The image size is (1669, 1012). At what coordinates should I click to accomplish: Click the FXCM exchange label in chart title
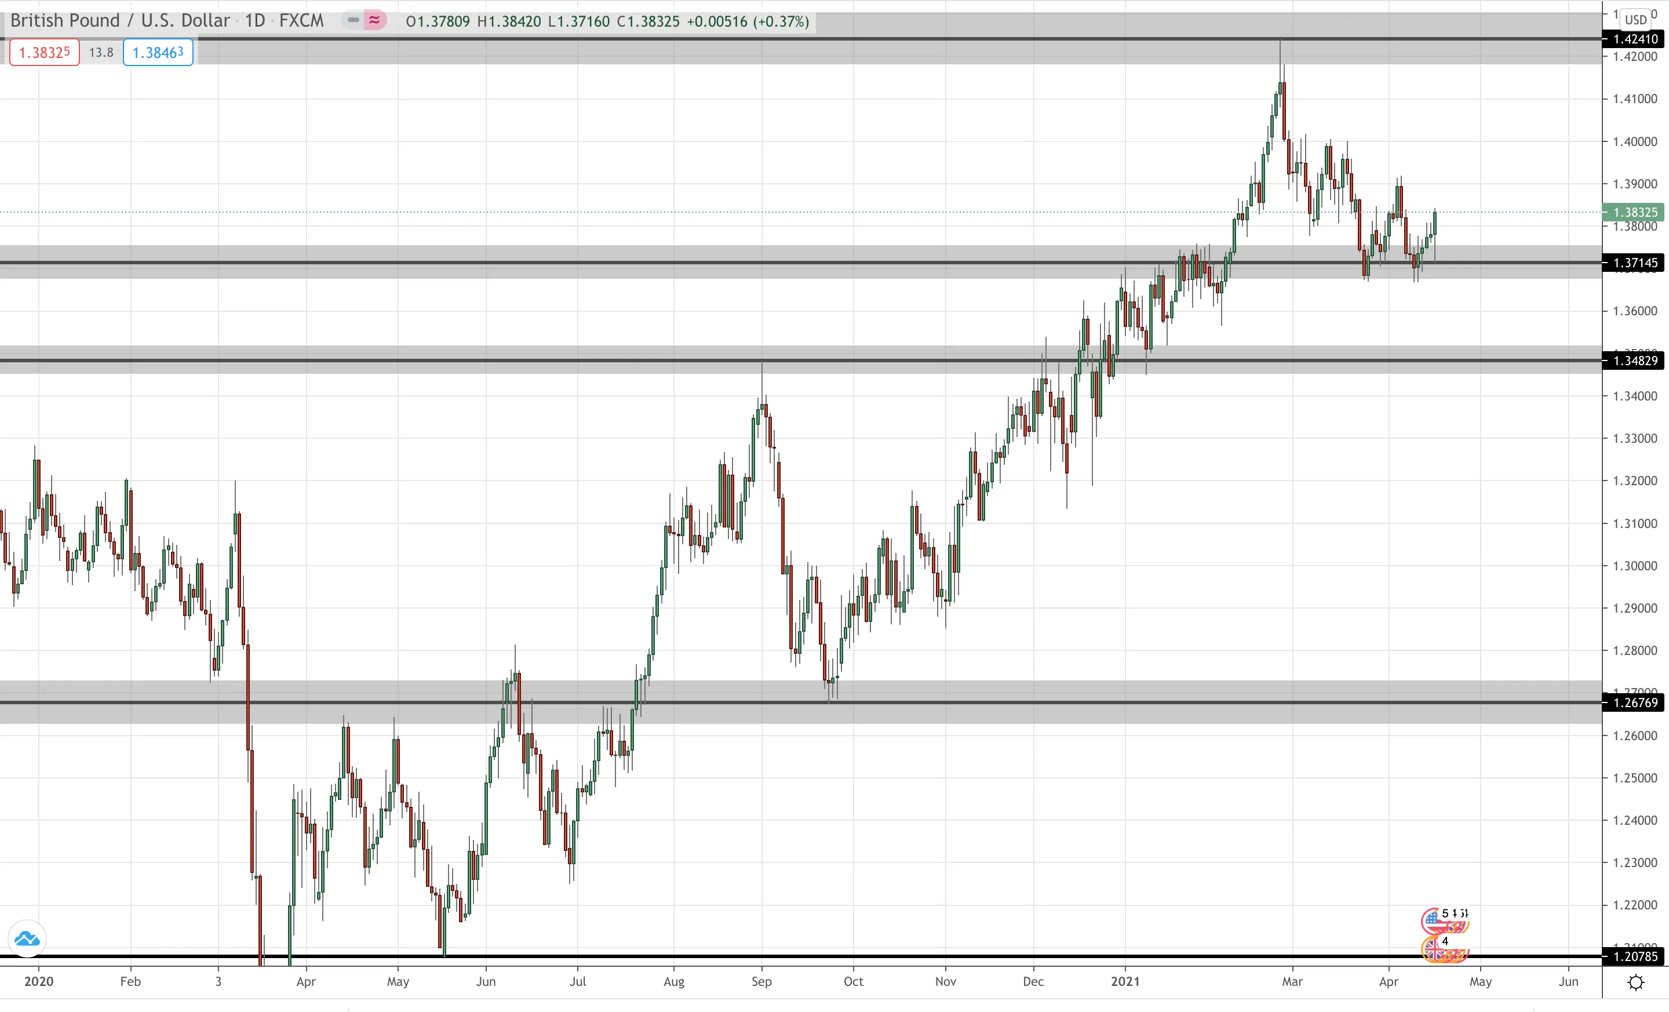pyautogui.click(x=301, y=21)
